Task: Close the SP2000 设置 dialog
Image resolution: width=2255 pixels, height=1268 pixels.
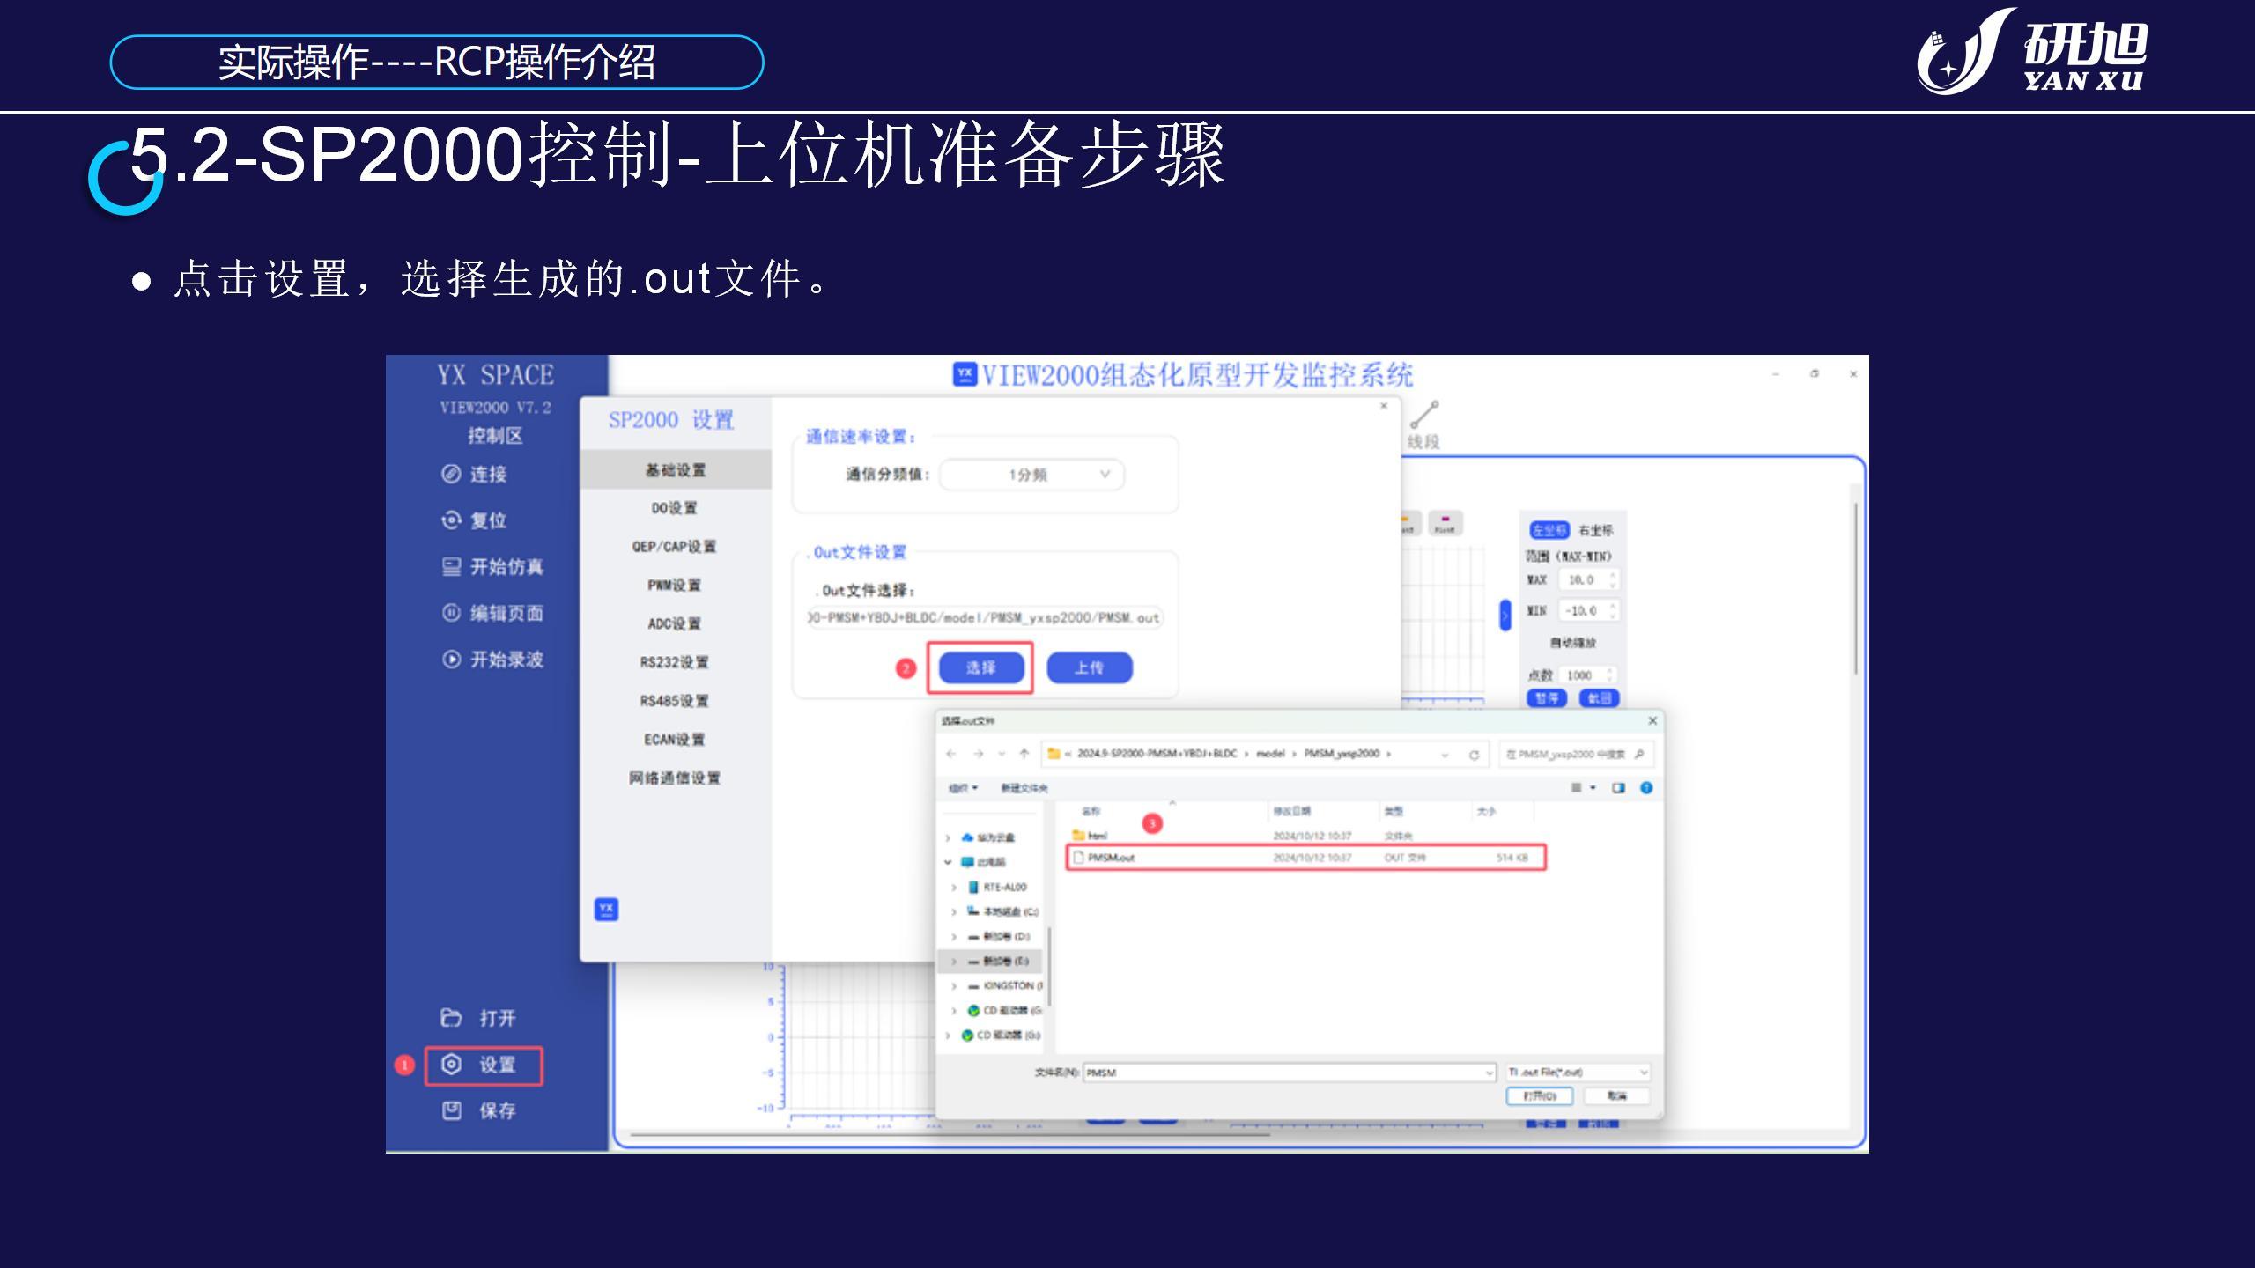Action: 1384,406
